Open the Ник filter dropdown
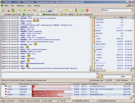Image resolution: width=135 pixels, height=103 pixels. tap(132, 77)
